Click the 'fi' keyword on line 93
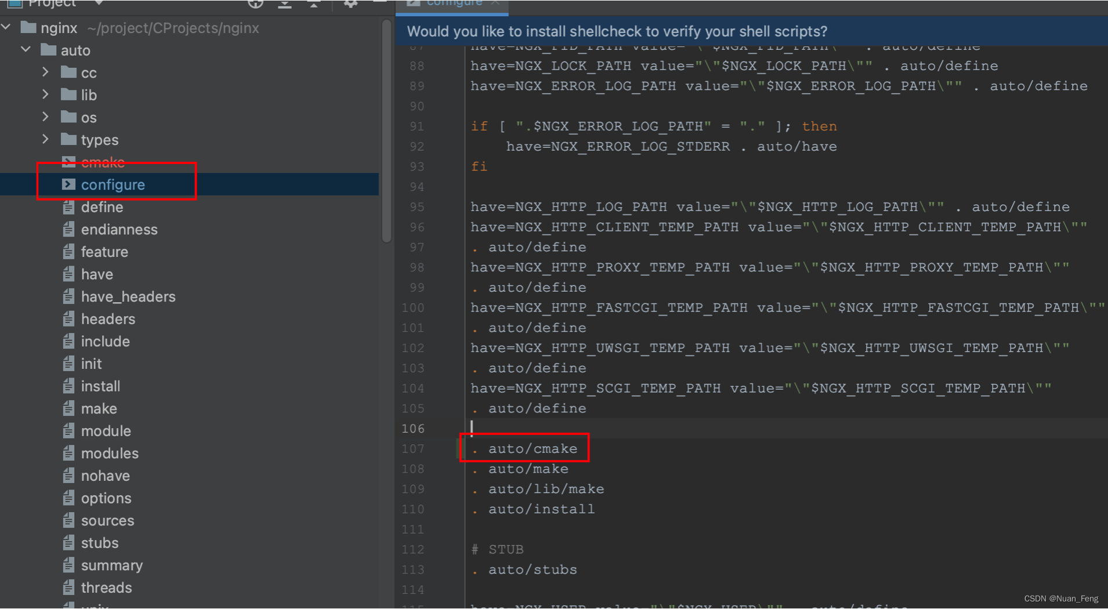The height and width of the screenshot is (609, 1108). click(x=479, y=166)
